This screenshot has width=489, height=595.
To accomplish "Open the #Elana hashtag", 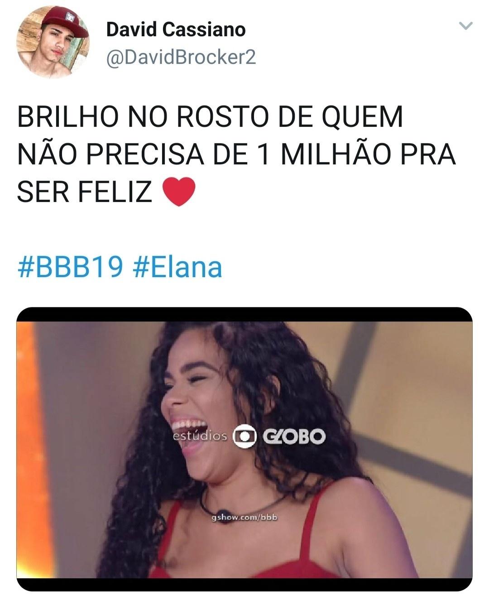I will [x=178, y=267].
